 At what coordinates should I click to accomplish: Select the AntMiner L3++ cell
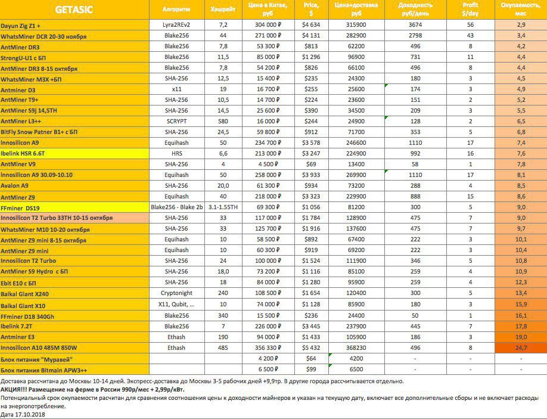click(x=74, y=122)
